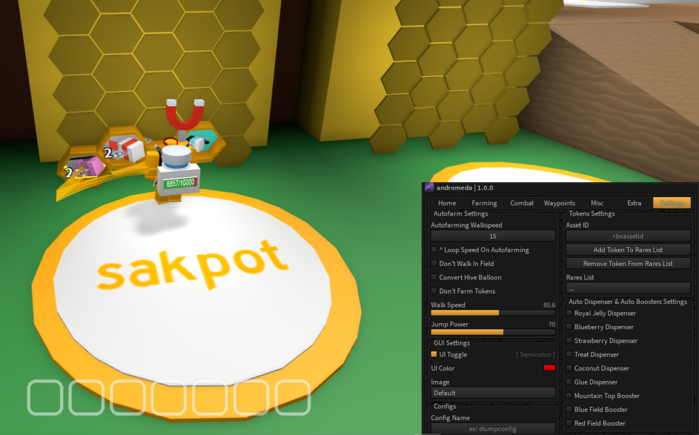Click the Config Name input field

coord(493,429)
